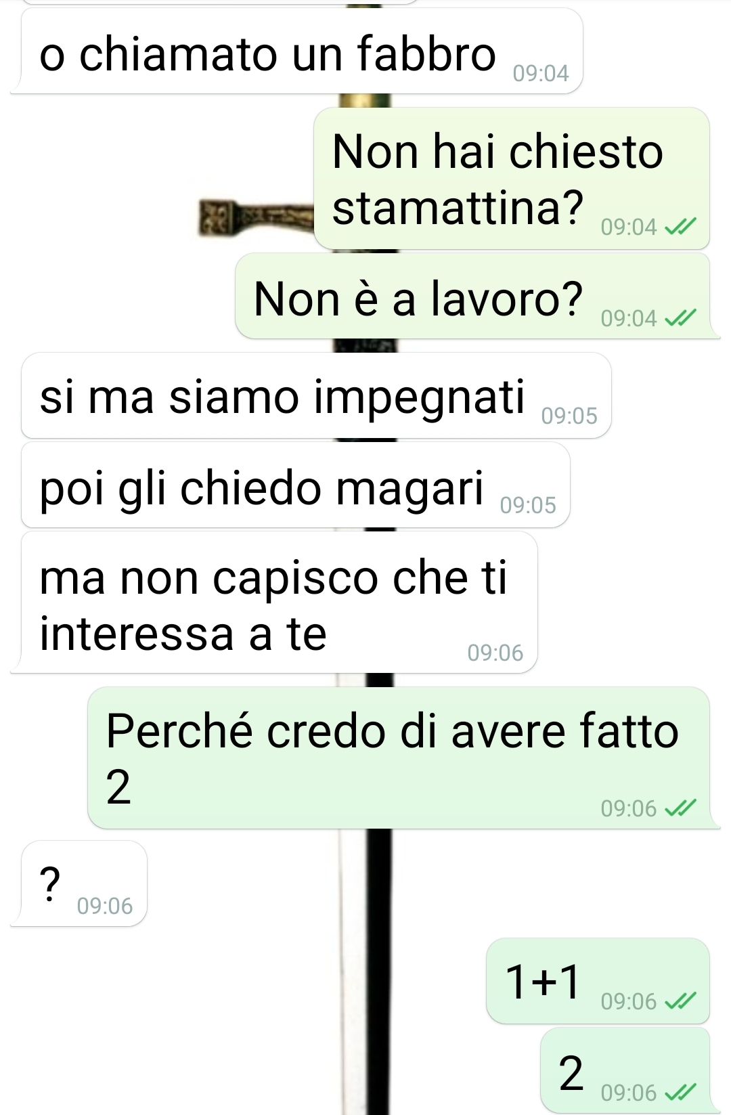The height and width of the screenshot is (1115, 731).
Task: Tap the "1+1" sent message
Action: click(598, 980)
